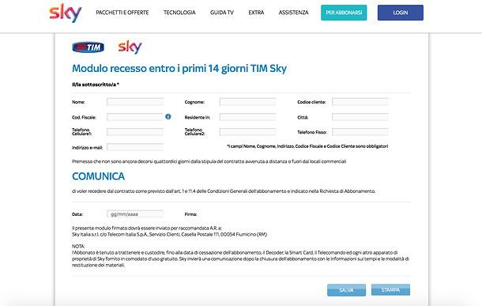This screenshot has width=482, height=306.
Task: Click the Firma label
Action: (x=190, y=214)
